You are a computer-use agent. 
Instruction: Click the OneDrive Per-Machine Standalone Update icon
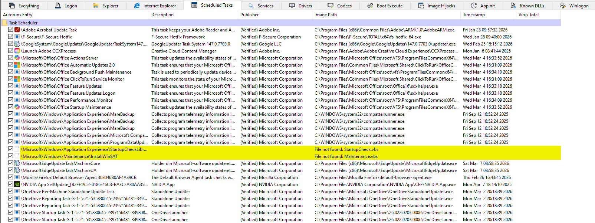[x=17, y=191]
